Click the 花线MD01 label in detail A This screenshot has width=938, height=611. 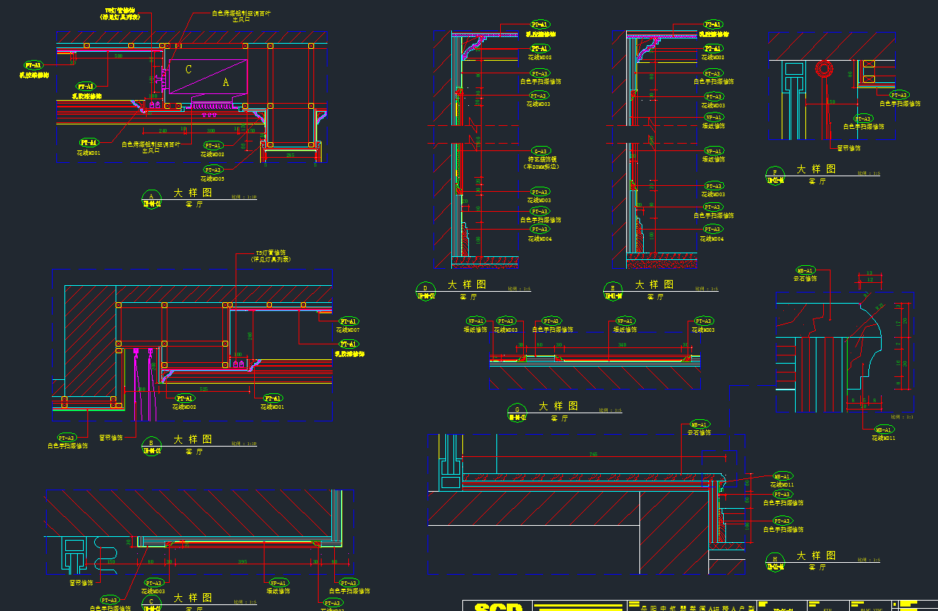(88, 153)
